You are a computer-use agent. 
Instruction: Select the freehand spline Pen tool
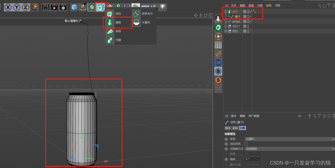[83, 7]
